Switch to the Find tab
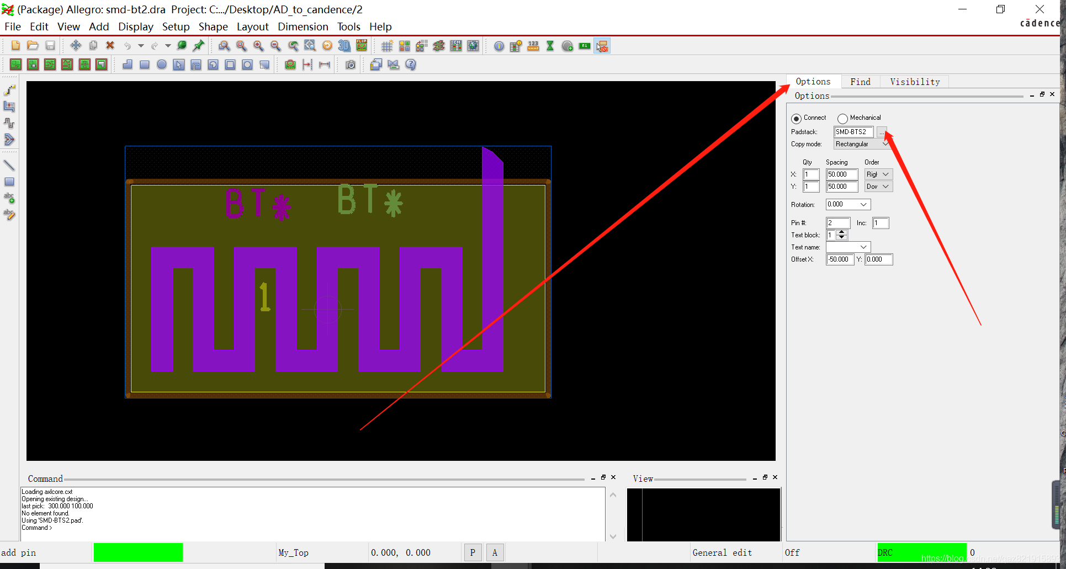Screen dimensions: 1066x569 point(860,82)
